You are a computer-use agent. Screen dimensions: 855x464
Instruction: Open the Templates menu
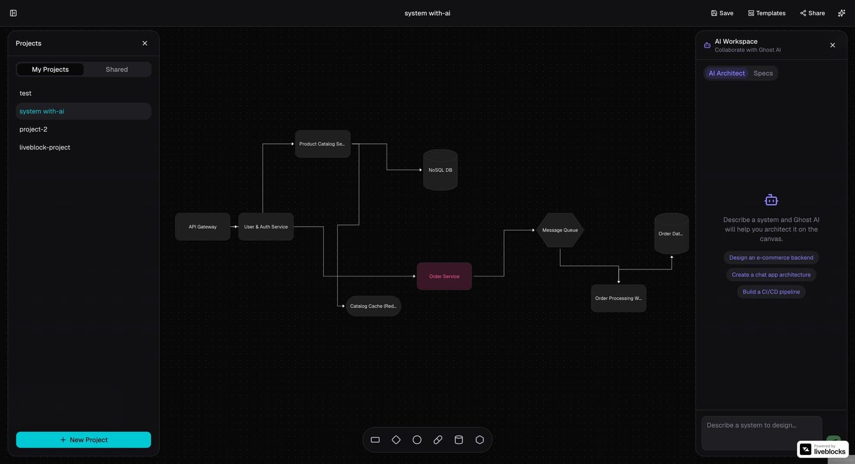(x=766, y=13)
